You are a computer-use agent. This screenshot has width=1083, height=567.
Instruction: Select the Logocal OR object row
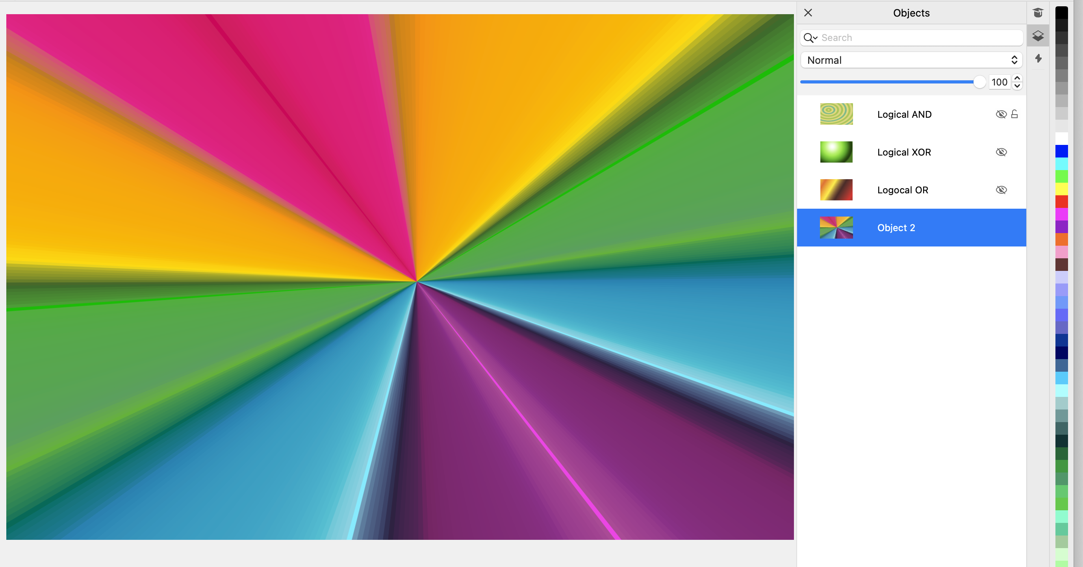coord(911,190)
